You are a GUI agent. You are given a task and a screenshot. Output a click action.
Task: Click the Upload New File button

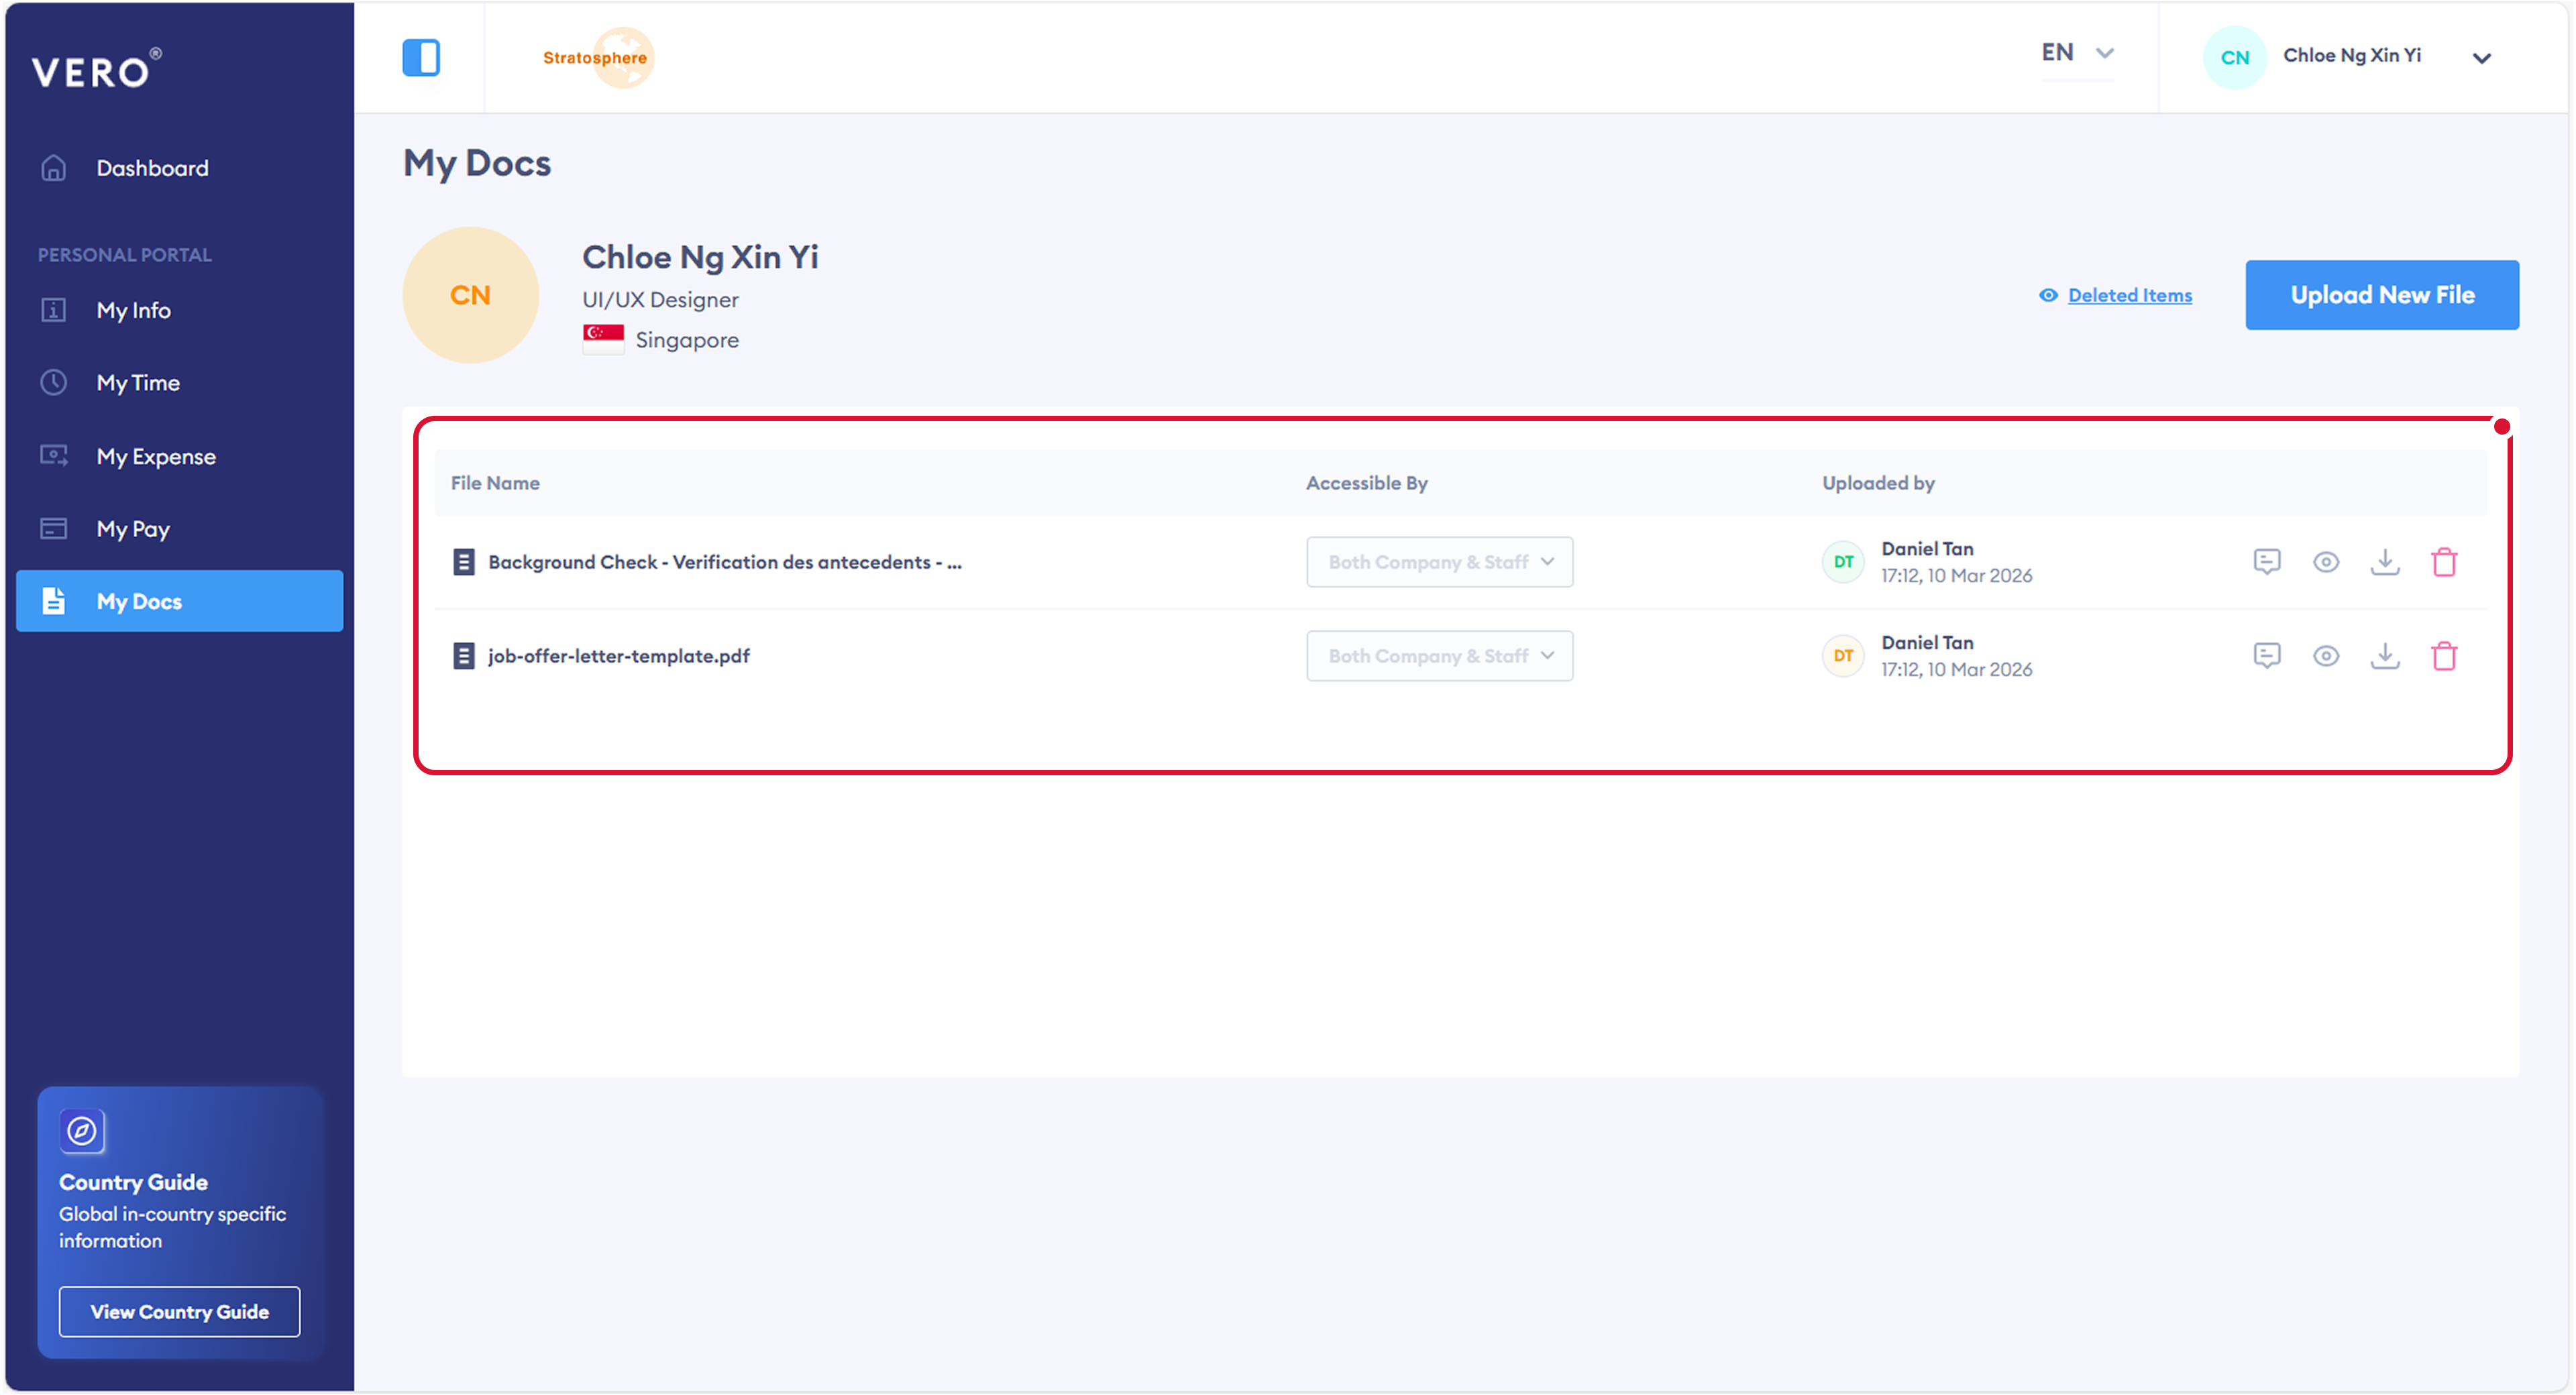2381,295
